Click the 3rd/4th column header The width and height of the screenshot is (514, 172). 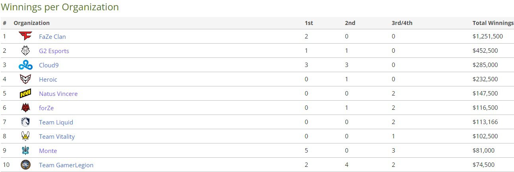[x=402, y=23]
